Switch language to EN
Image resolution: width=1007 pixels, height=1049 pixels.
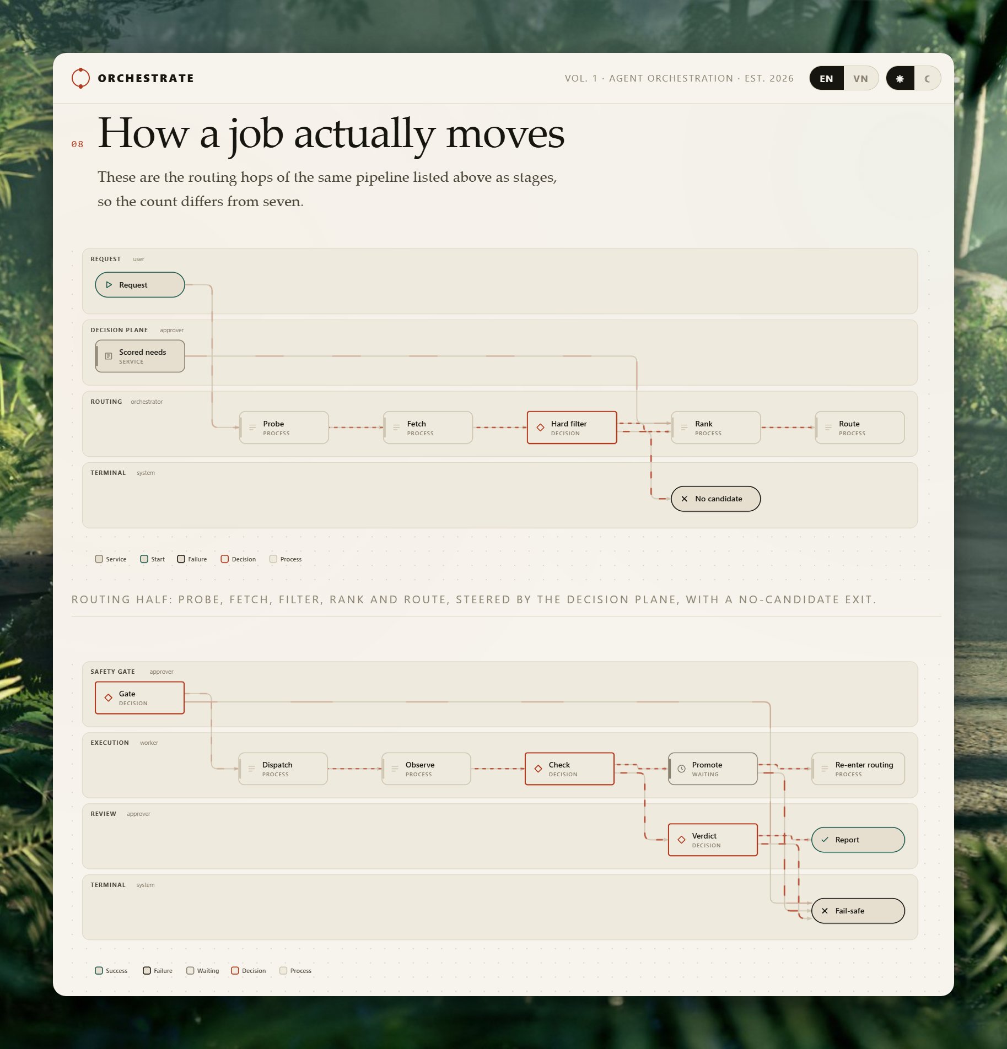coord(826,78)
